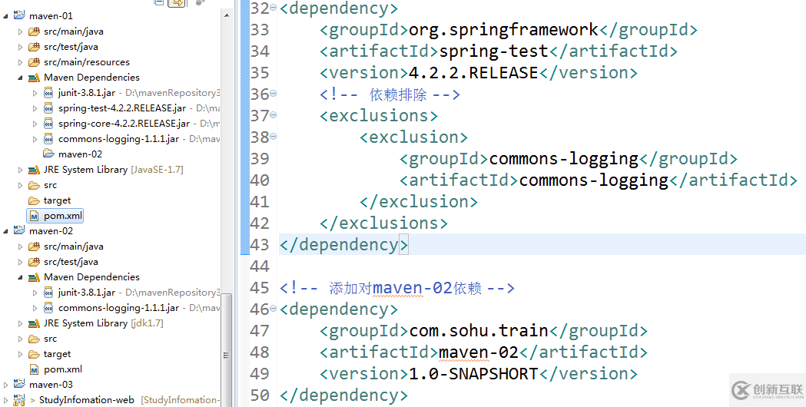Expand spring-test-4.2.2.RELEASE.jar contents
The height and width of the screenshot is (407, 806).
tap(35, 108)
